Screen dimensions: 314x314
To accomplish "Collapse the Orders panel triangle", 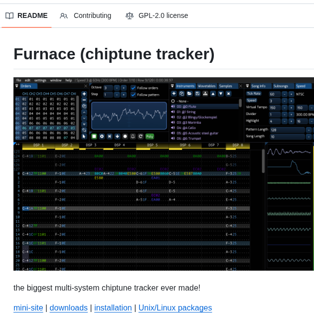I will 16,86.
